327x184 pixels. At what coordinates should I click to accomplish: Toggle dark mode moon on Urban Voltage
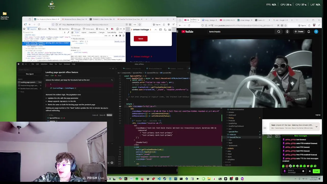click(x=165, y=30)
